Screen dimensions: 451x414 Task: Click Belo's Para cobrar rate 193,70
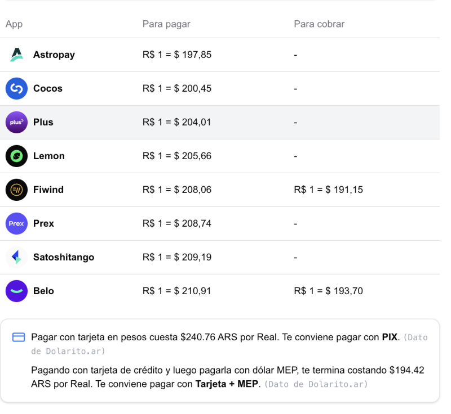pos(328,291)
